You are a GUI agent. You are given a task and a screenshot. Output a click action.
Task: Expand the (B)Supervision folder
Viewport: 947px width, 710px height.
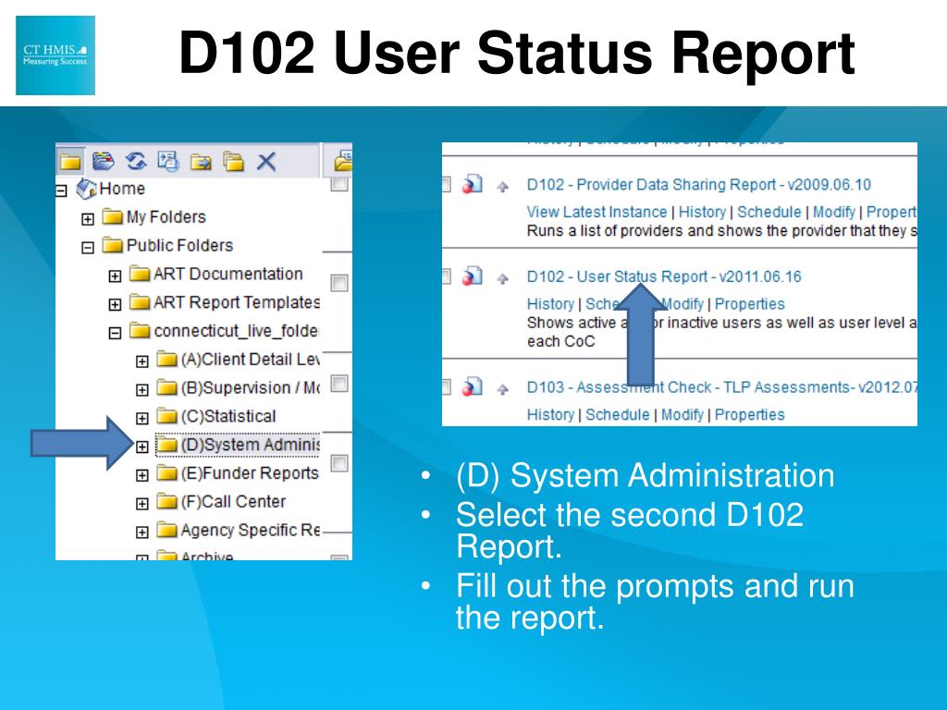[x=141, y=389]
